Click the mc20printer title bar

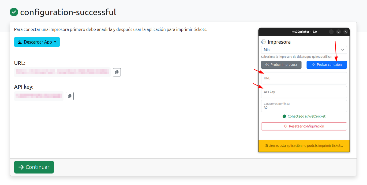pos(304,32)
